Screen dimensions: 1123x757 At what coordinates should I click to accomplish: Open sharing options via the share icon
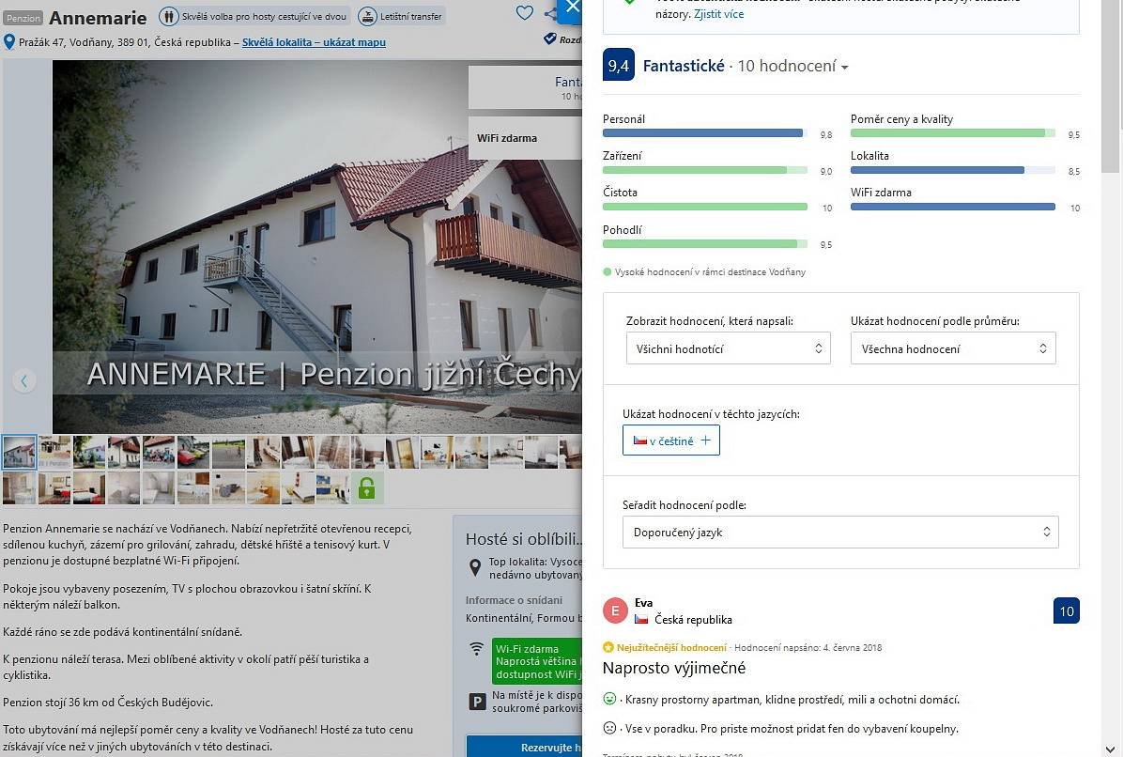tap(551, 13)
